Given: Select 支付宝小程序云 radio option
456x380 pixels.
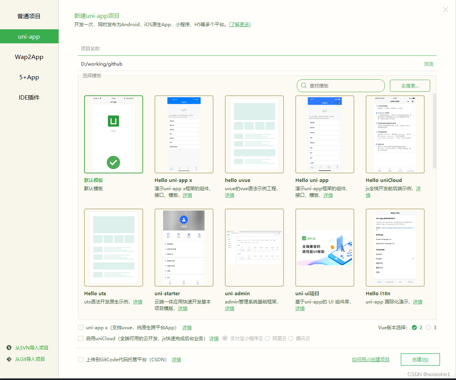Looking at the screenshot, I should (225, 339).
